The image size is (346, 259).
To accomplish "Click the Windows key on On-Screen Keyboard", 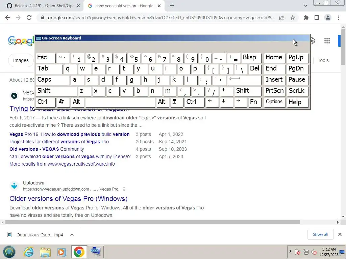I will (x=63, y=102).
